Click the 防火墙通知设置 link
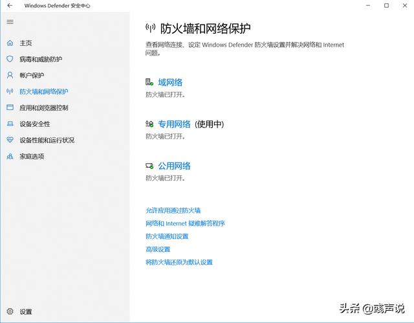The image size is (414, 323). (167, 236)
